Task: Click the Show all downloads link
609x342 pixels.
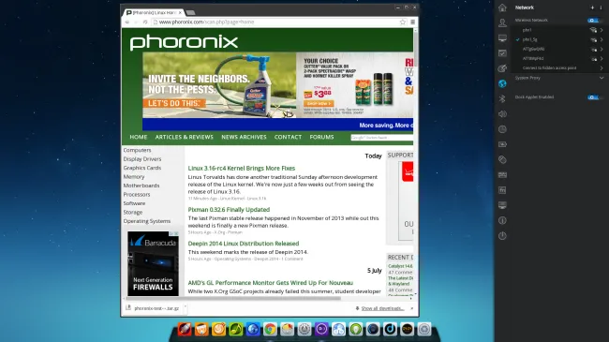Action: coord(382,308)
